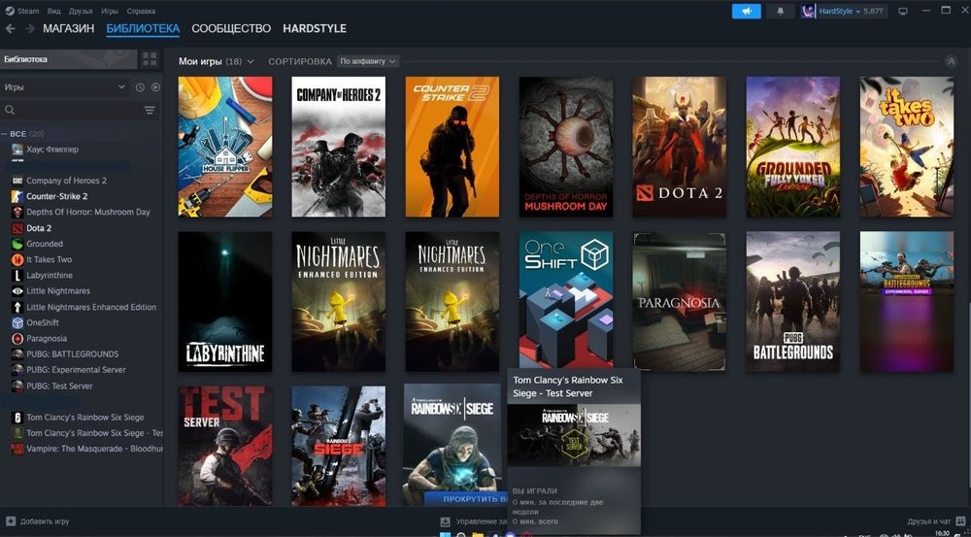Open the notifications bell icon
Screen dimensions: 971x537
click(x=779, y=11)
